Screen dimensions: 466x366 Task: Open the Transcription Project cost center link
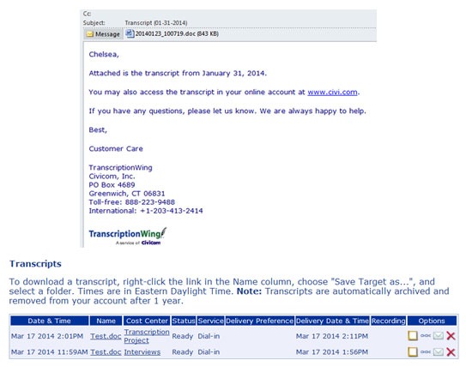(147, 336)
